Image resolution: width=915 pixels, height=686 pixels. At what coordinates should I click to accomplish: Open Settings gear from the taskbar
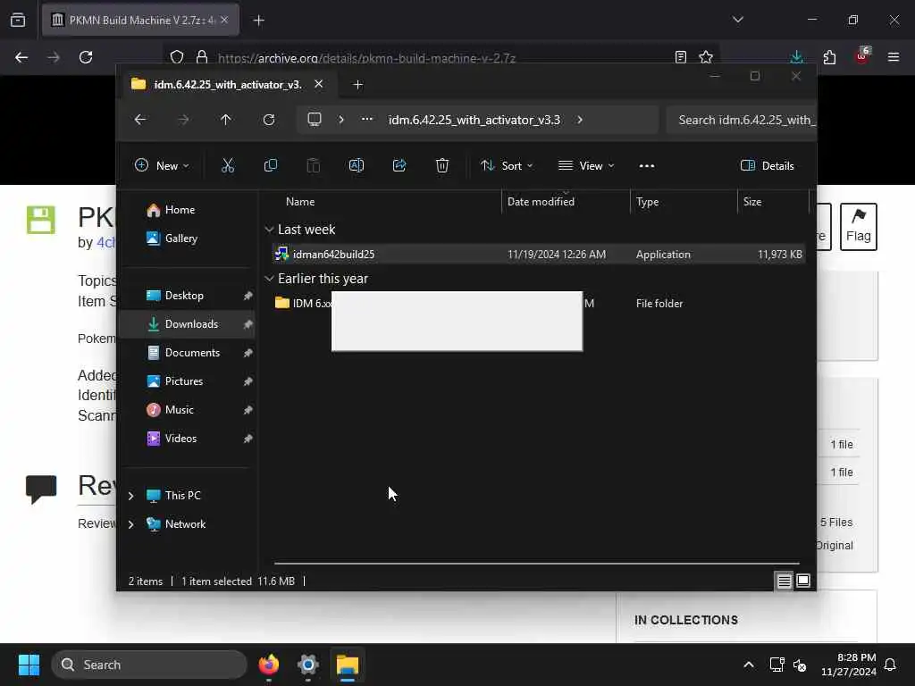(308, 665)
